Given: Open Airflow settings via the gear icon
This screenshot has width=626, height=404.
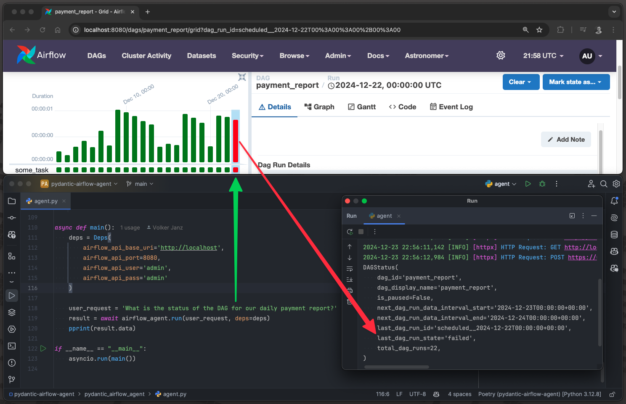Looking at the screenshot, I should [x=501, y=55].
